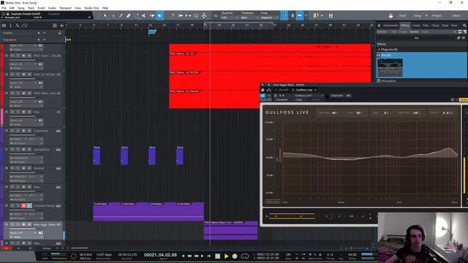
Task: Select the Split tool in the toolbar
Action: [x=121, y=15]
